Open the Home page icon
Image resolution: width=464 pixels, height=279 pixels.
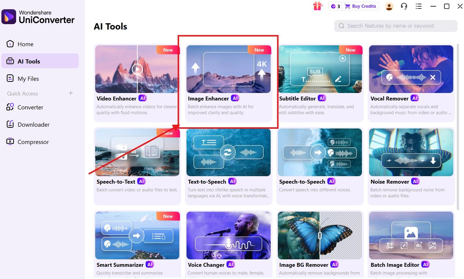pyautogui.click(x=10, y=44)
